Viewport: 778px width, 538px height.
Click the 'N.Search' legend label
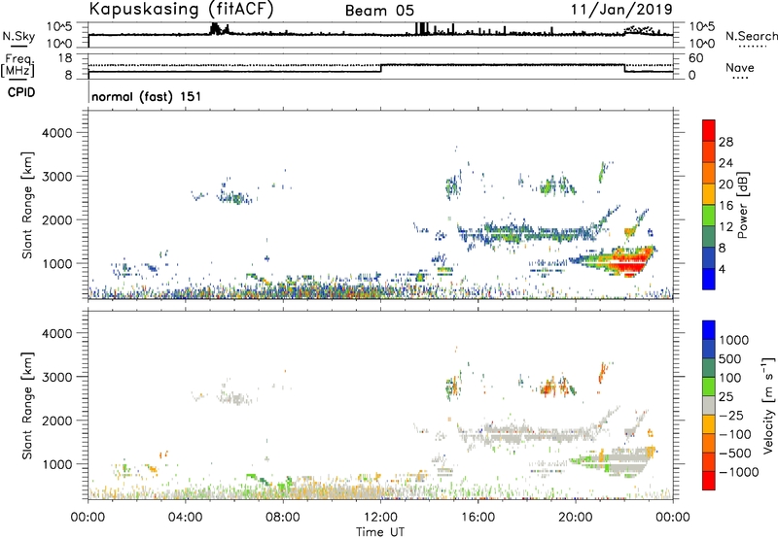pyautogui.click(x=751, y=36)
